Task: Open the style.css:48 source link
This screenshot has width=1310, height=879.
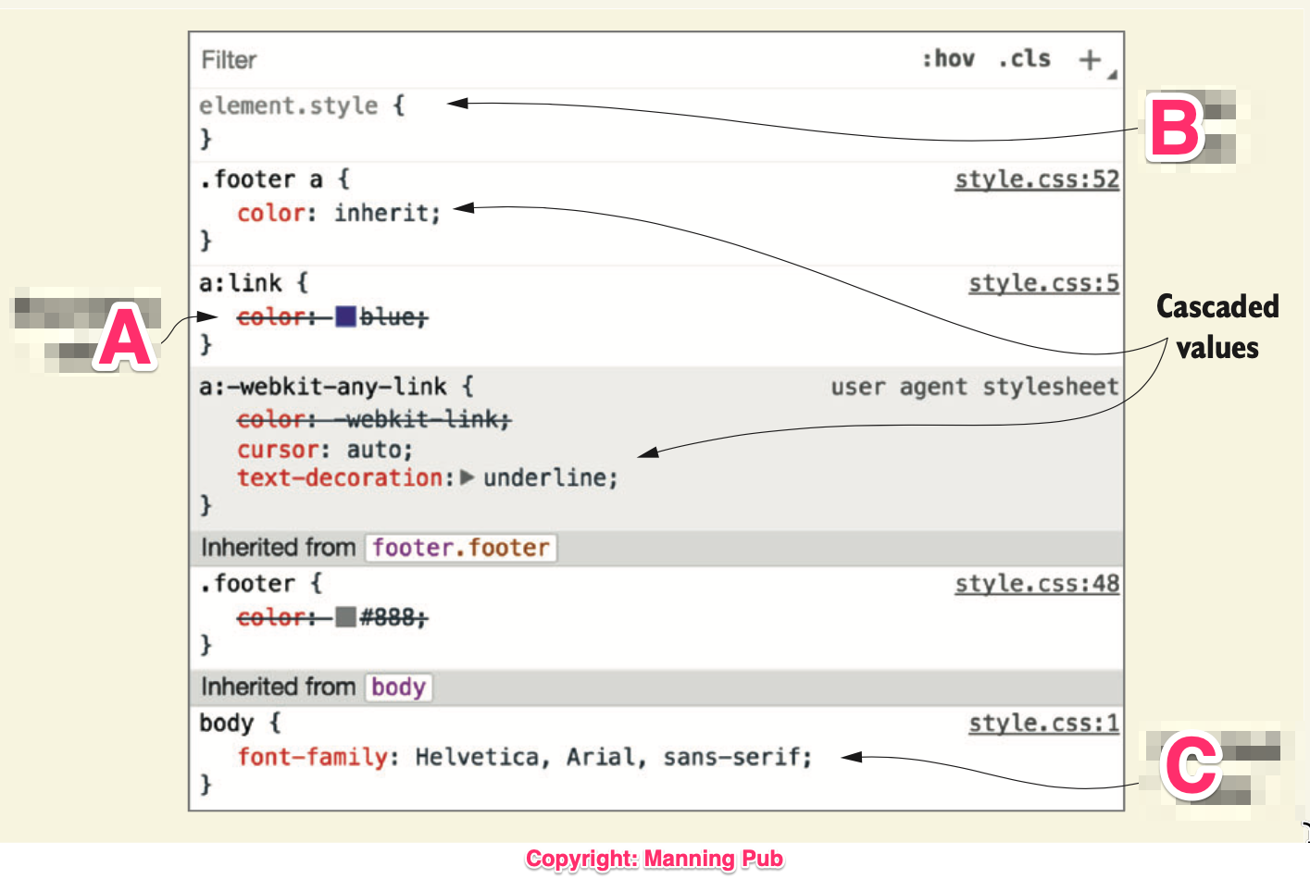Action: pos(1036,583)
